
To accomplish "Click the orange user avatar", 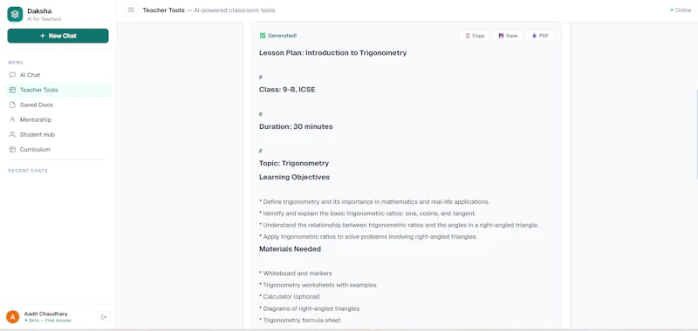I will click(12, 317).
